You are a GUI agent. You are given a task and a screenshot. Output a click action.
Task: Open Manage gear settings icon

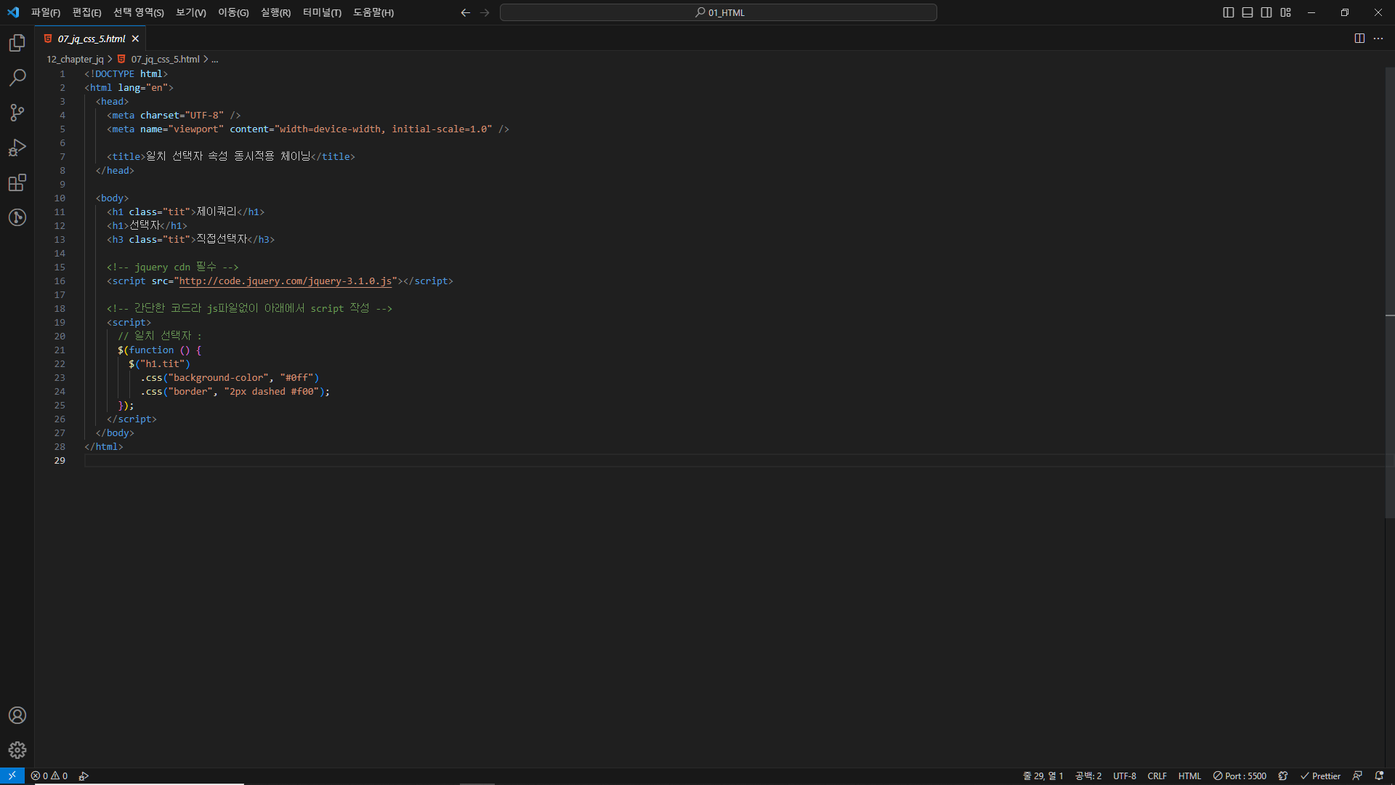pyautogui.click(x=17, y=750)
